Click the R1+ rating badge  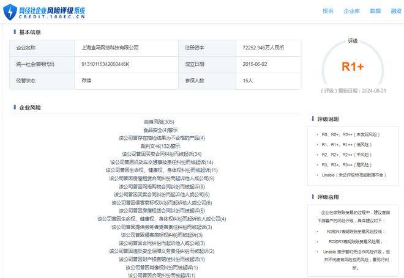tap(353, 67)
